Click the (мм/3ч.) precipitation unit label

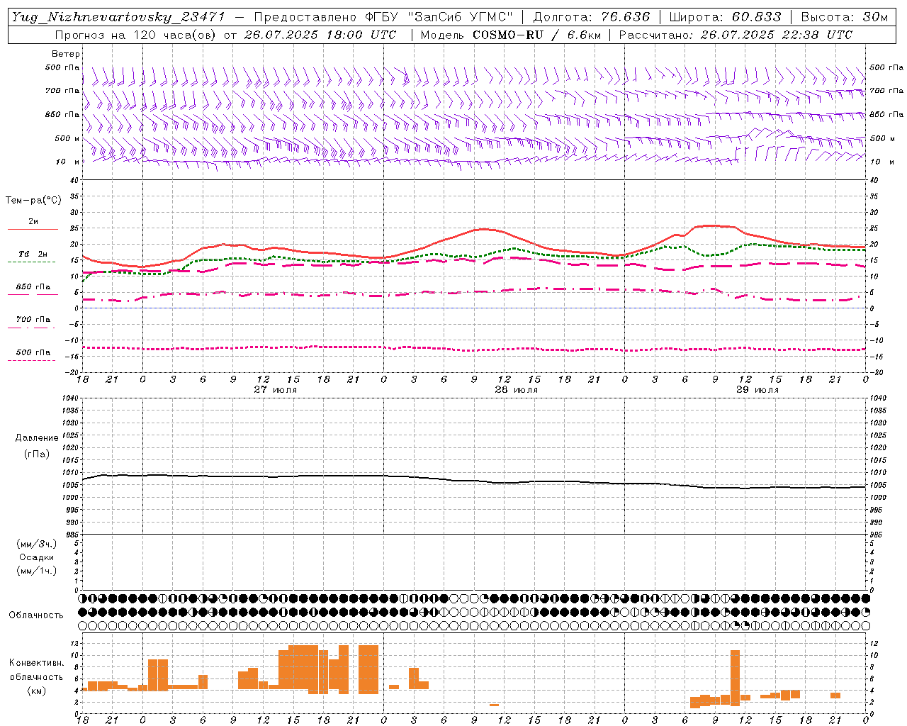tap(37, 544)
